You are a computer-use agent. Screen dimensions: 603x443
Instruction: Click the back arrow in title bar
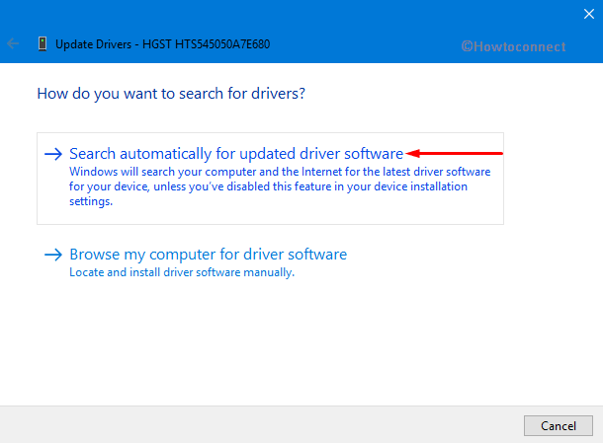coord(13,43)
